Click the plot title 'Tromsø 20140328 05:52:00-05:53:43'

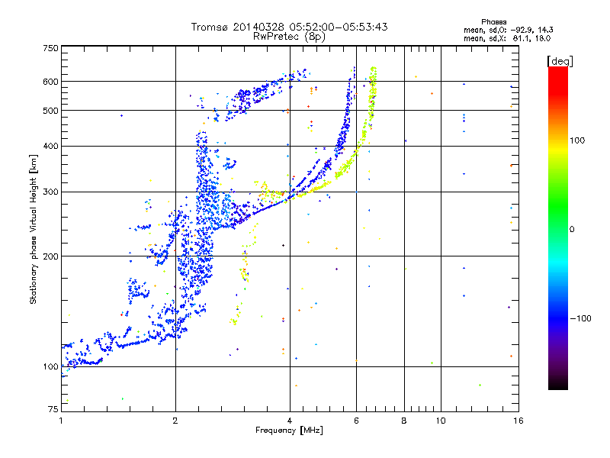(289, 27)
